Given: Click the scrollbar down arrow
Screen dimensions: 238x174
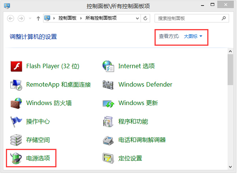Looking at the screenshot, I should tap(230, 167).
